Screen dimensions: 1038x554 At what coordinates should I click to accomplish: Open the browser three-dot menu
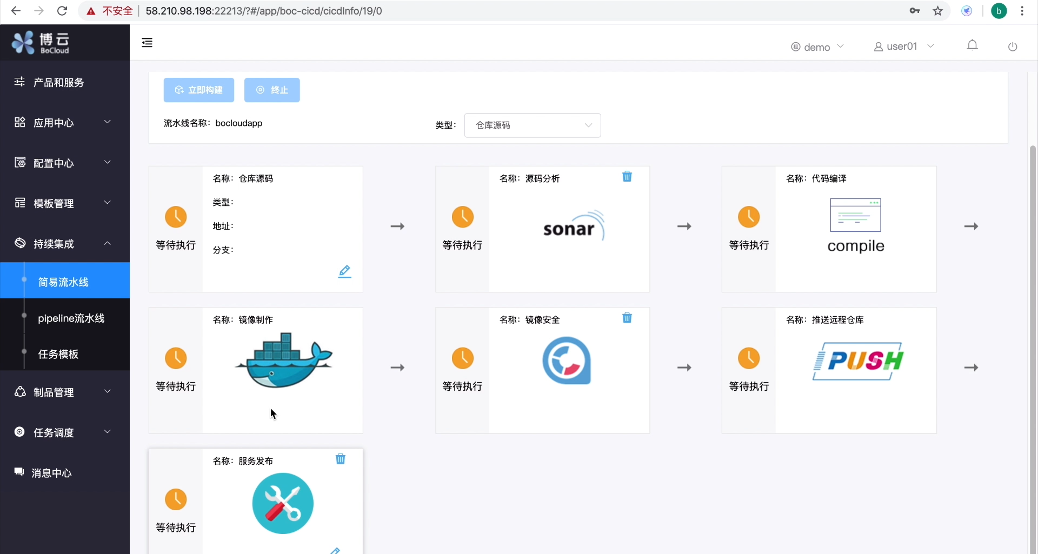tap(1022, 11)
